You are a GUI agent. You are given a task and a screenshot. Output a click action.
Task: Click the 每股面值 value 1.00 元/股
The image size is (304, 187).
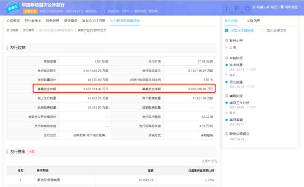(x=101, y=62)
